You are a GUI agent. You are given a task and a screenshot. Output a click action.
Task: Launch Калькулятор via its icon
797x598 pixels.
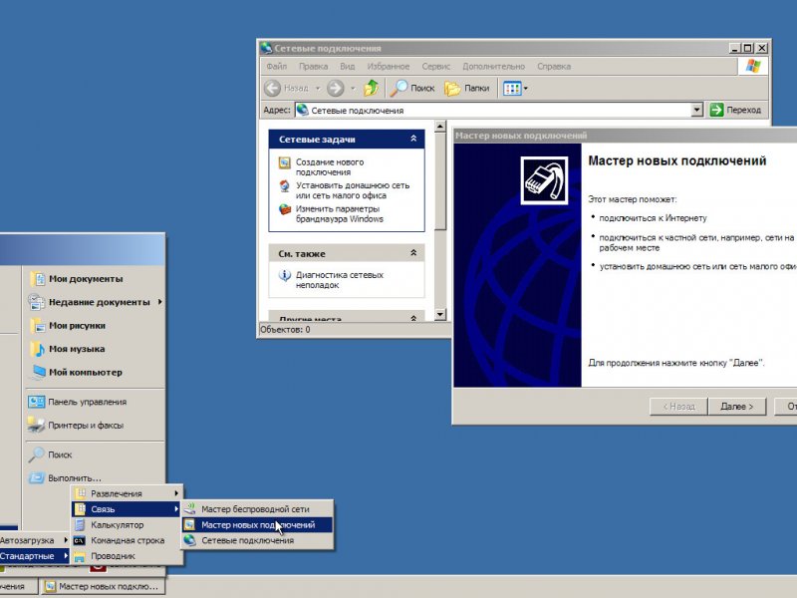[80, 525]
